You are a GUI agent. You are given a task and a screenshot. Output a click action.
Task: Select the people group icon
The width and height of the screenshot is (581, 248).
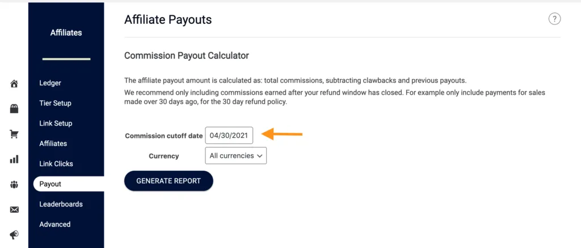click(14, 184)
